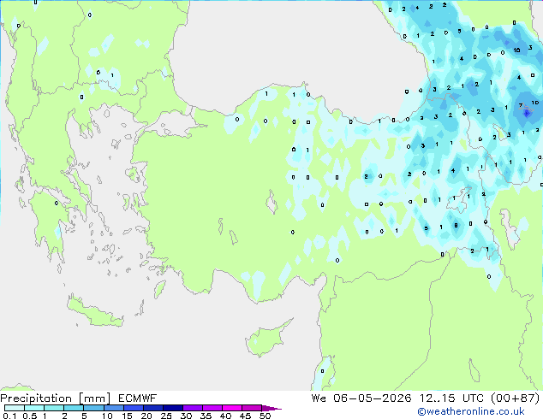Click the '35' legend scale label
Image resolution: width=543 pixels, height=419 pixels.
click(x=206, y=416)
